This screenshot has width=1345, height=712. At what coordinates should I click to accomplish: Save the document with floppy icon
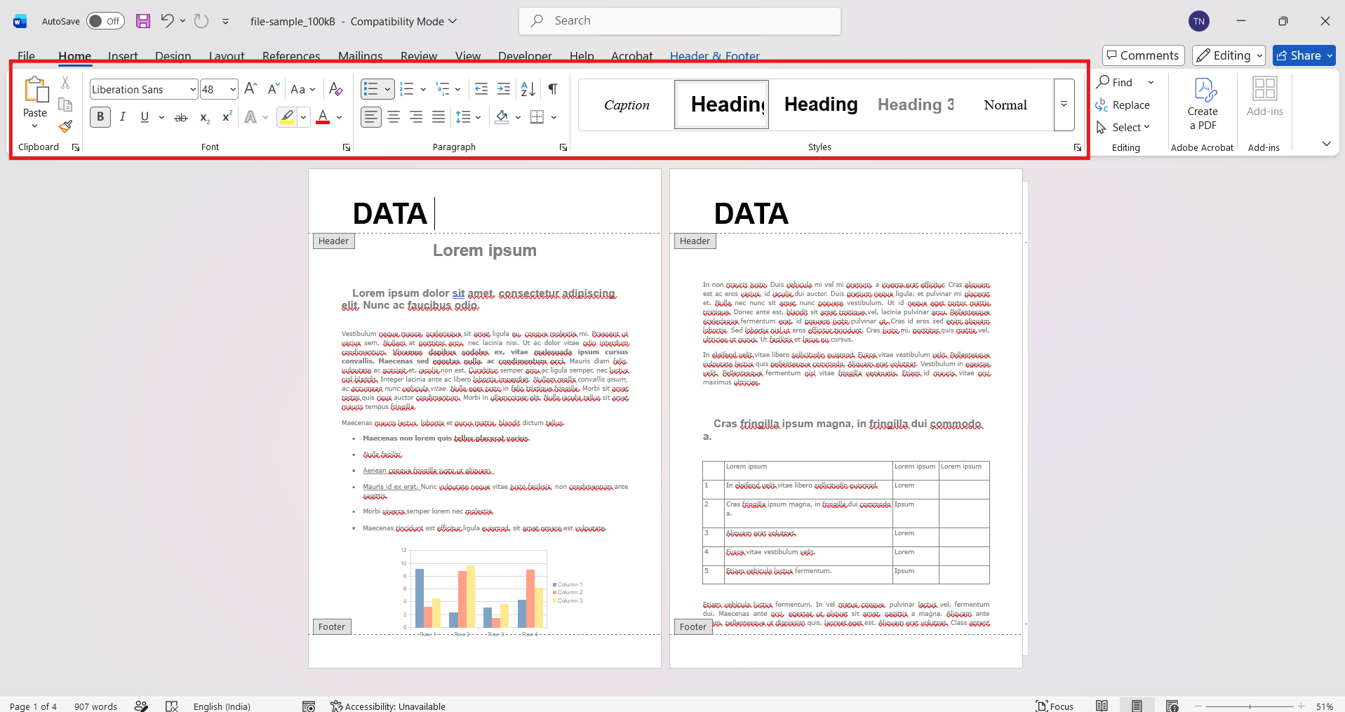point(143,21)
